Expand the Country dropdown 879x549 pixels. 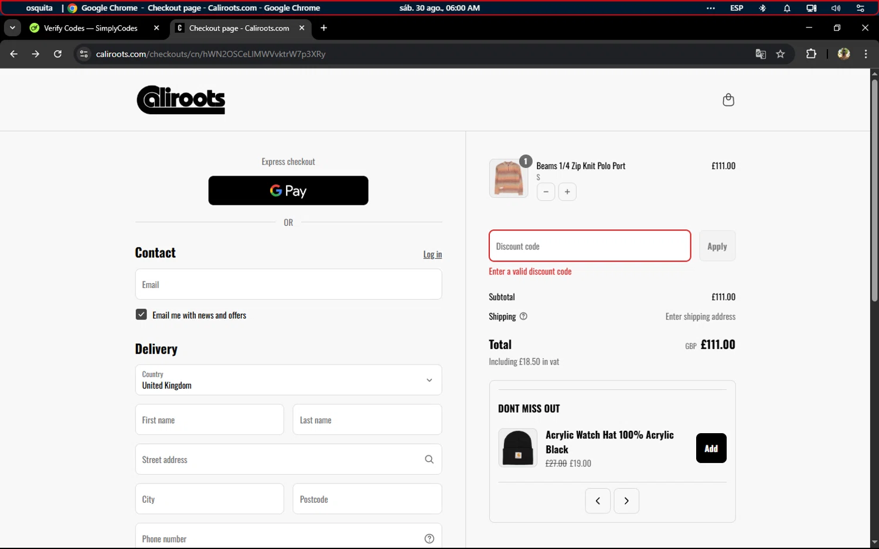point(288,380)
